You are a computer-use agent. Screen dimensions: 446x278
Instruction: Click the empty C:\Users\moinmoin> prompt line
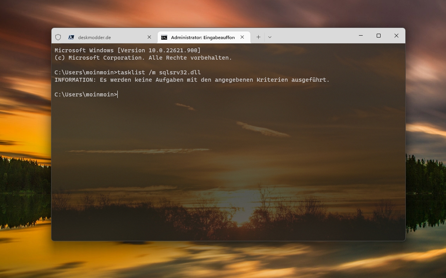[86, 94]
